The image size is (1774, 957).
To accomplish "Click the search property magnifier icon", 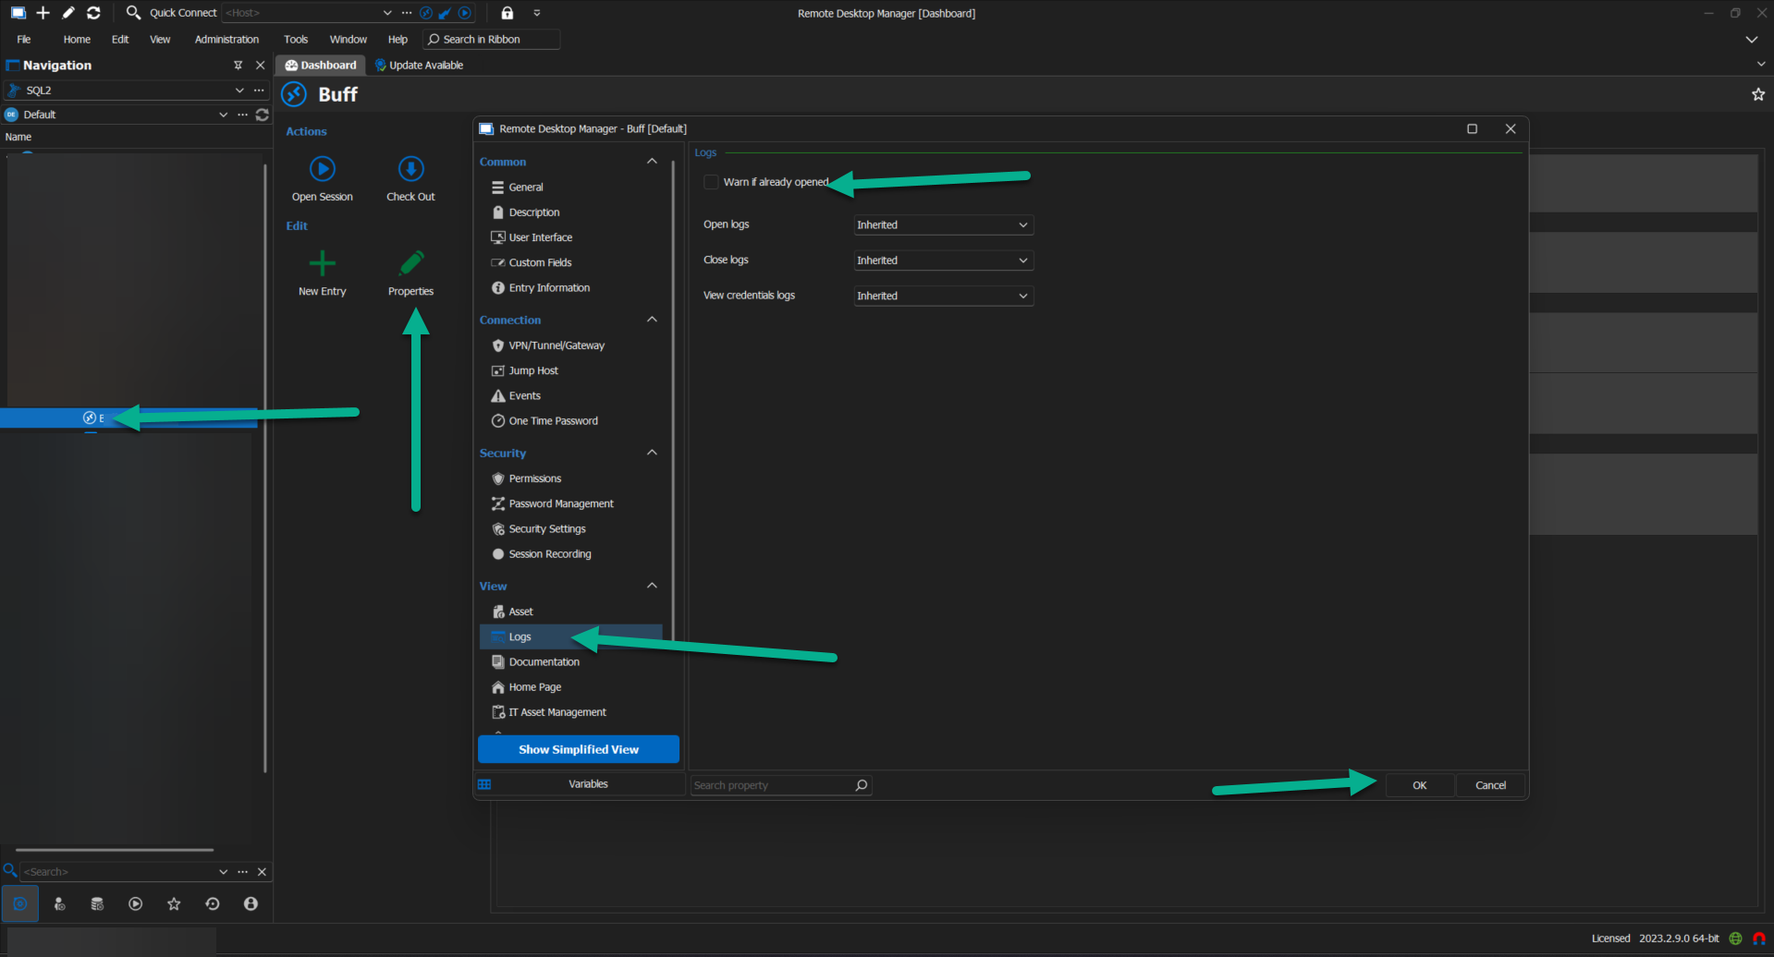I will [x=862, y=785].
